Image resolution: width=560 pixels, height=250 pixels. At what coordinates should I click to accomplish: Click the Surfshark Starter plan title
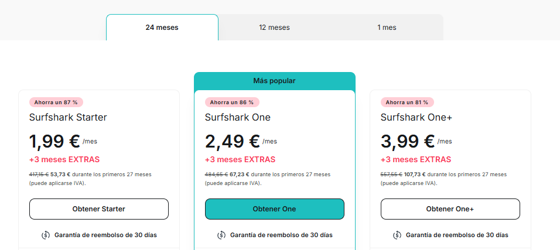(x=68, y=117)
